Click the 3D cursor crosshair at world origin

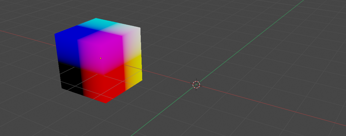pos(196,85)
